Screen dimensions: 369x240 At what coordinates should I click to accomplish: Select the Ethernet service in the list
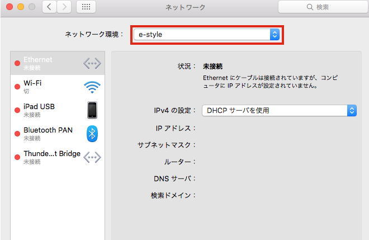(58, 63)
